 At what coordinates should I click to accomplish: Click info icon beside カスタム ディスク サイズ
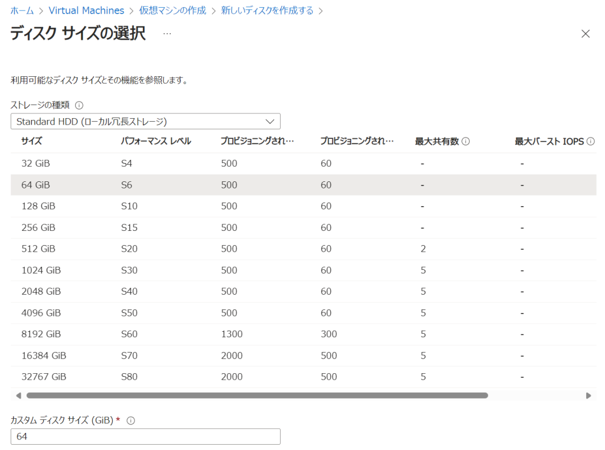pyautogui.click(x=131, y=420)
